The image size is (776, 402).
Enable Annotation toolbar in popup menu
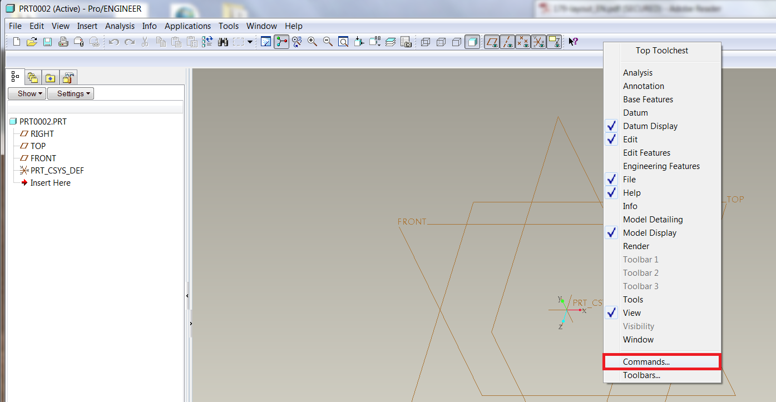point(662,86)
